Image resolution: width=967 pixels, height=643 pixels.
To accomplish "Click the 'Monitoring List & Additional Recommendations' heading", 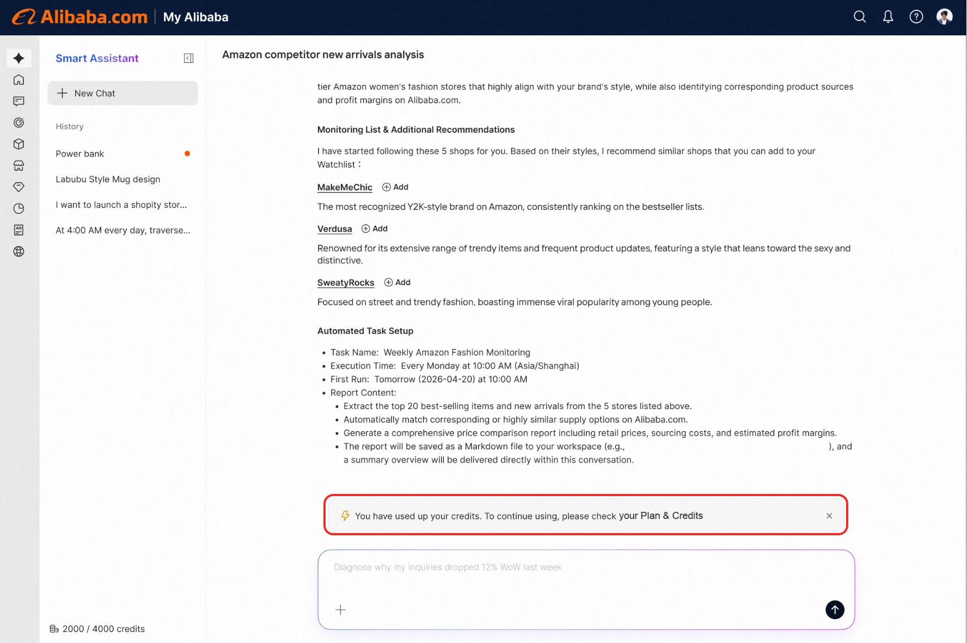I will 416,129.
